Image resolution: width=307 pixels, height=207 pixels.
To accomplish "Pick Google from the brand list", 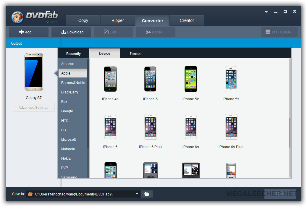I will pos(73,111).
